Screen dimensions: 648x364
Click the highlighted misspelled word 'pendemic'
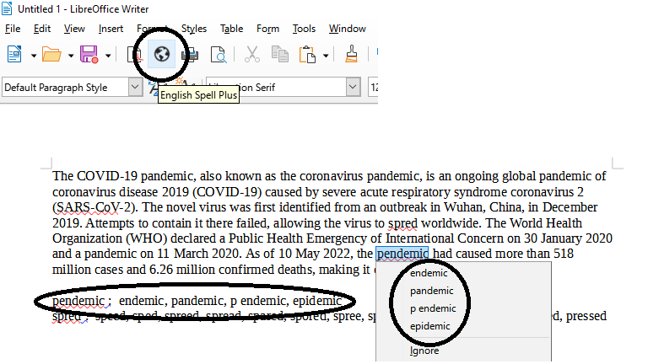[x=402, y=254]
